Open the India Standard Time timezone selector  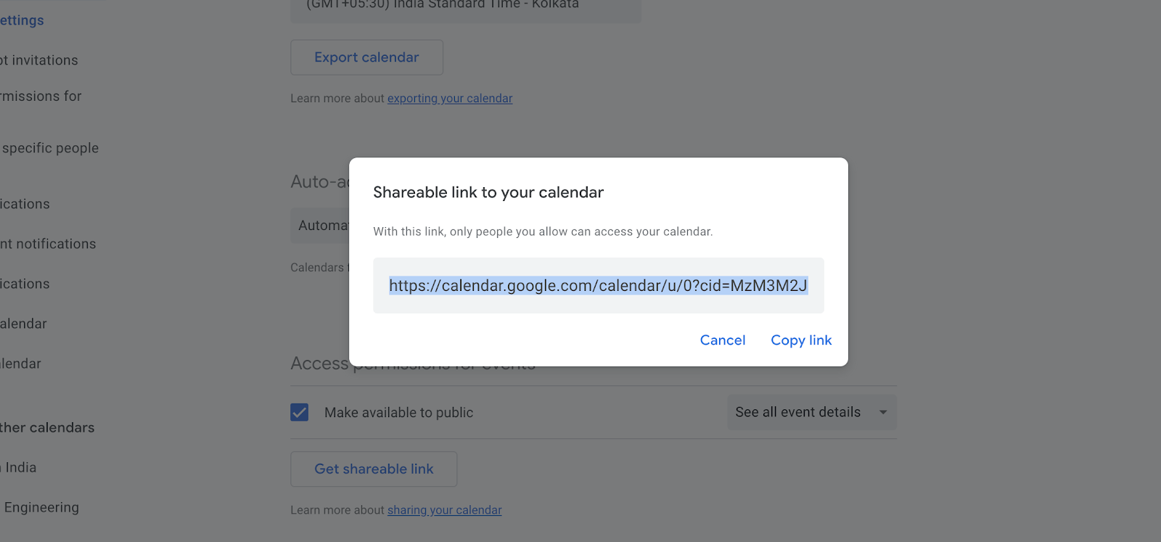464,6
